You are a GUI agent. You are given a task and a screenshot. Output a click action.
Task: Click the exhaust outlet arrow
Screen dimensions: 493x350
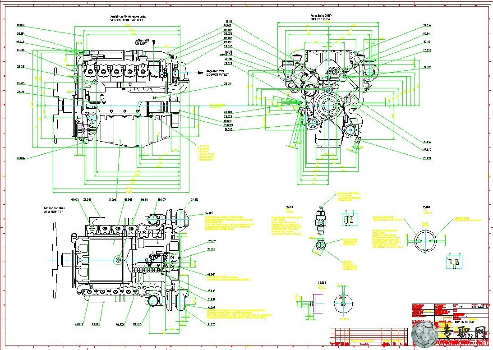(199, 73)
